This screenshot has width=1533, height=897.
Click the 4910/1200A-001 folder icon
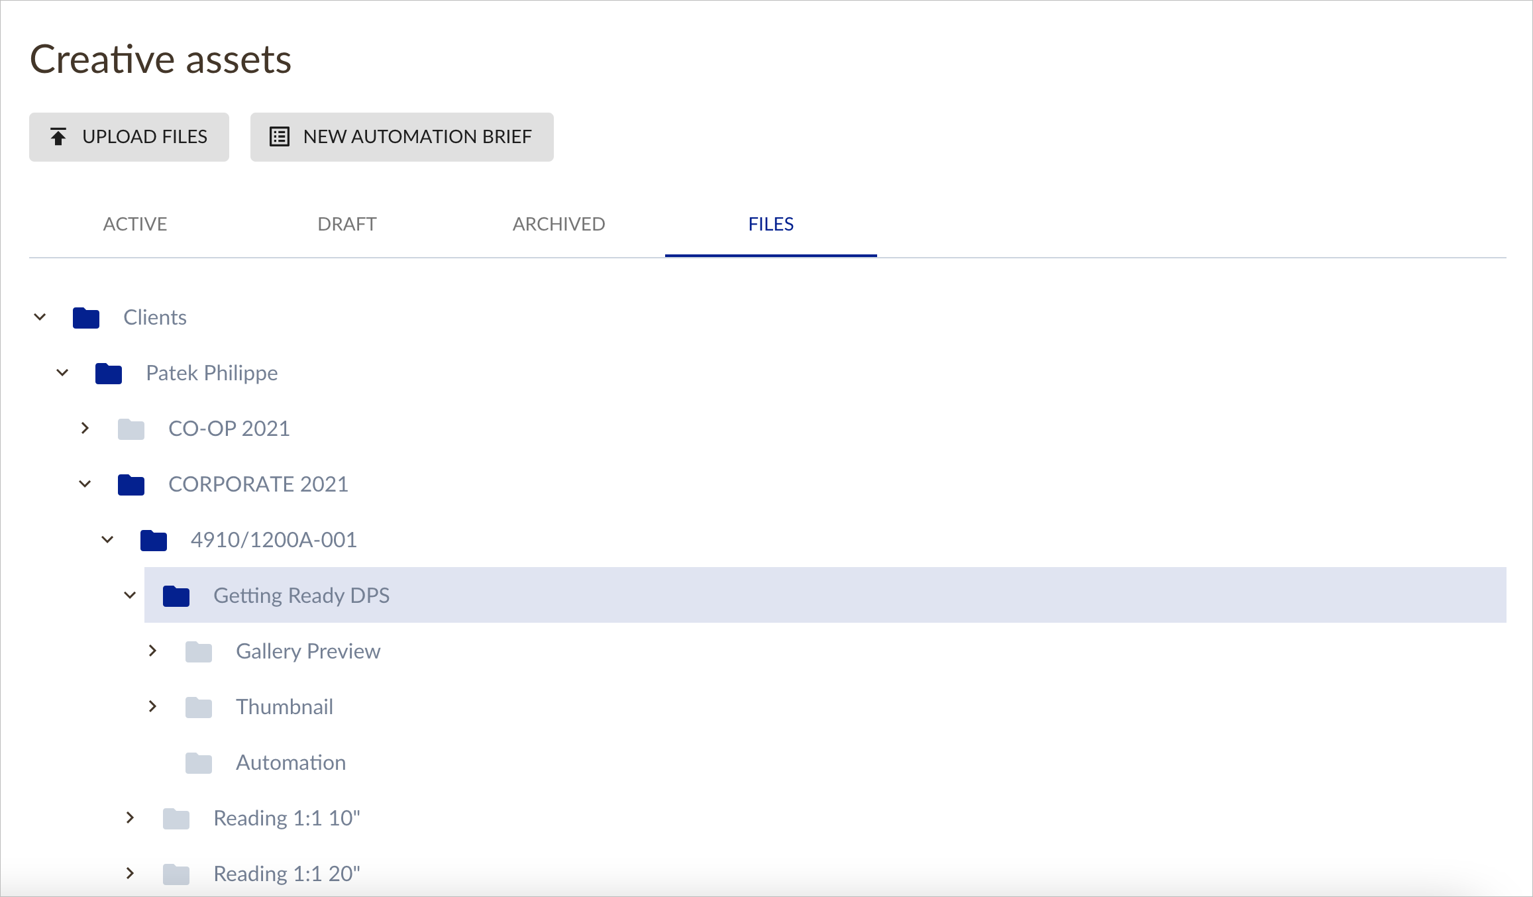(x=154, y=541)
